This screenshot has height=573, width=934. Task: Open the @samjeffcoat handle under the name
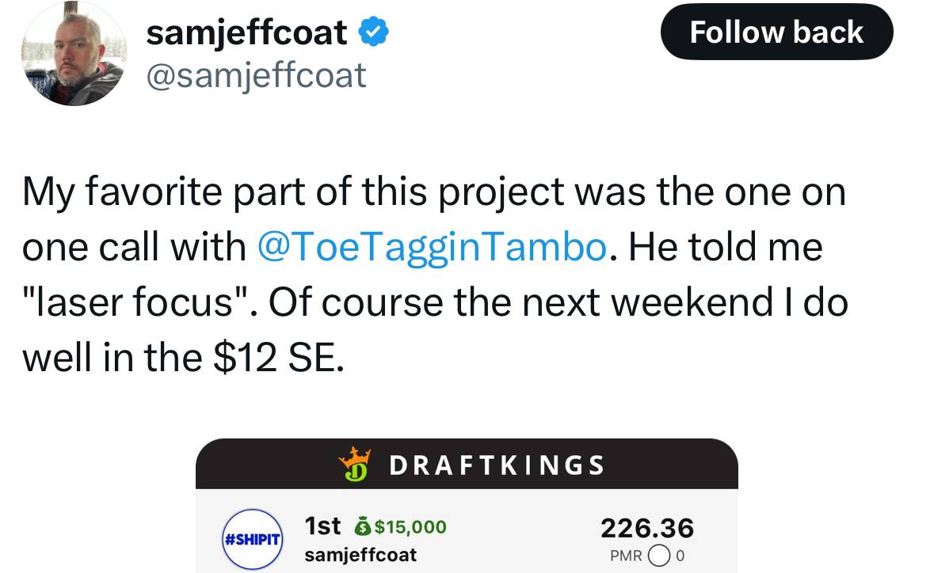click(x=256, y=75)
